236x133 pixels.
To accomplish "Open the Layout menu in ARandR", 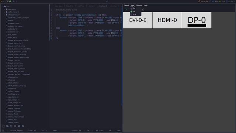I will [126, 5].
